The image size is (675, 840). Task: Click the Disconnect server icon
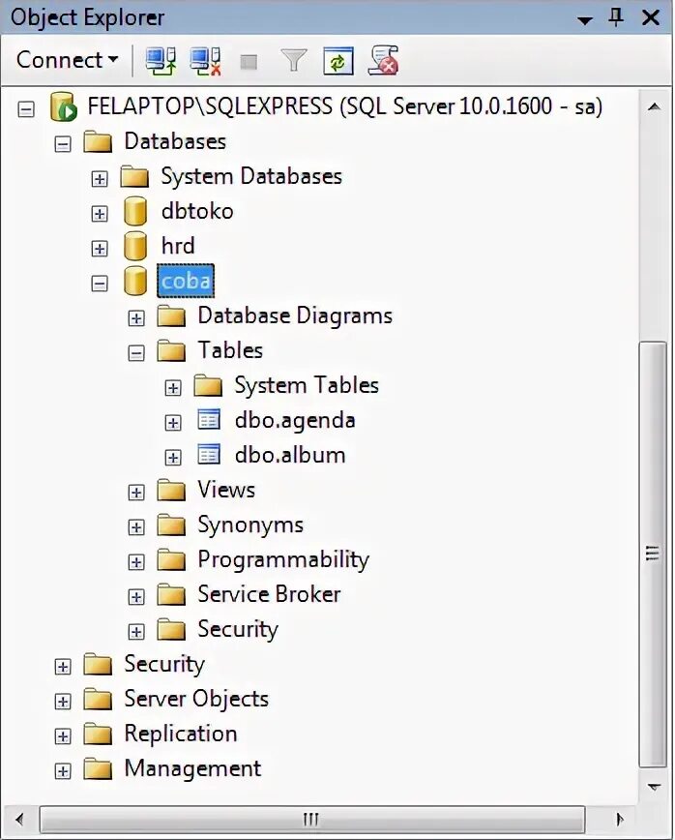pos(206,61)
